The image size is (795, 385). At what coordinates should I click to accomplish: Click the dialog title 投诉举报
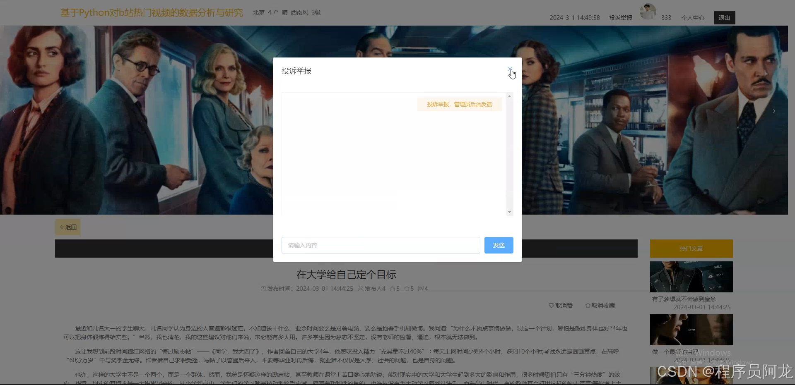(296, 71)
